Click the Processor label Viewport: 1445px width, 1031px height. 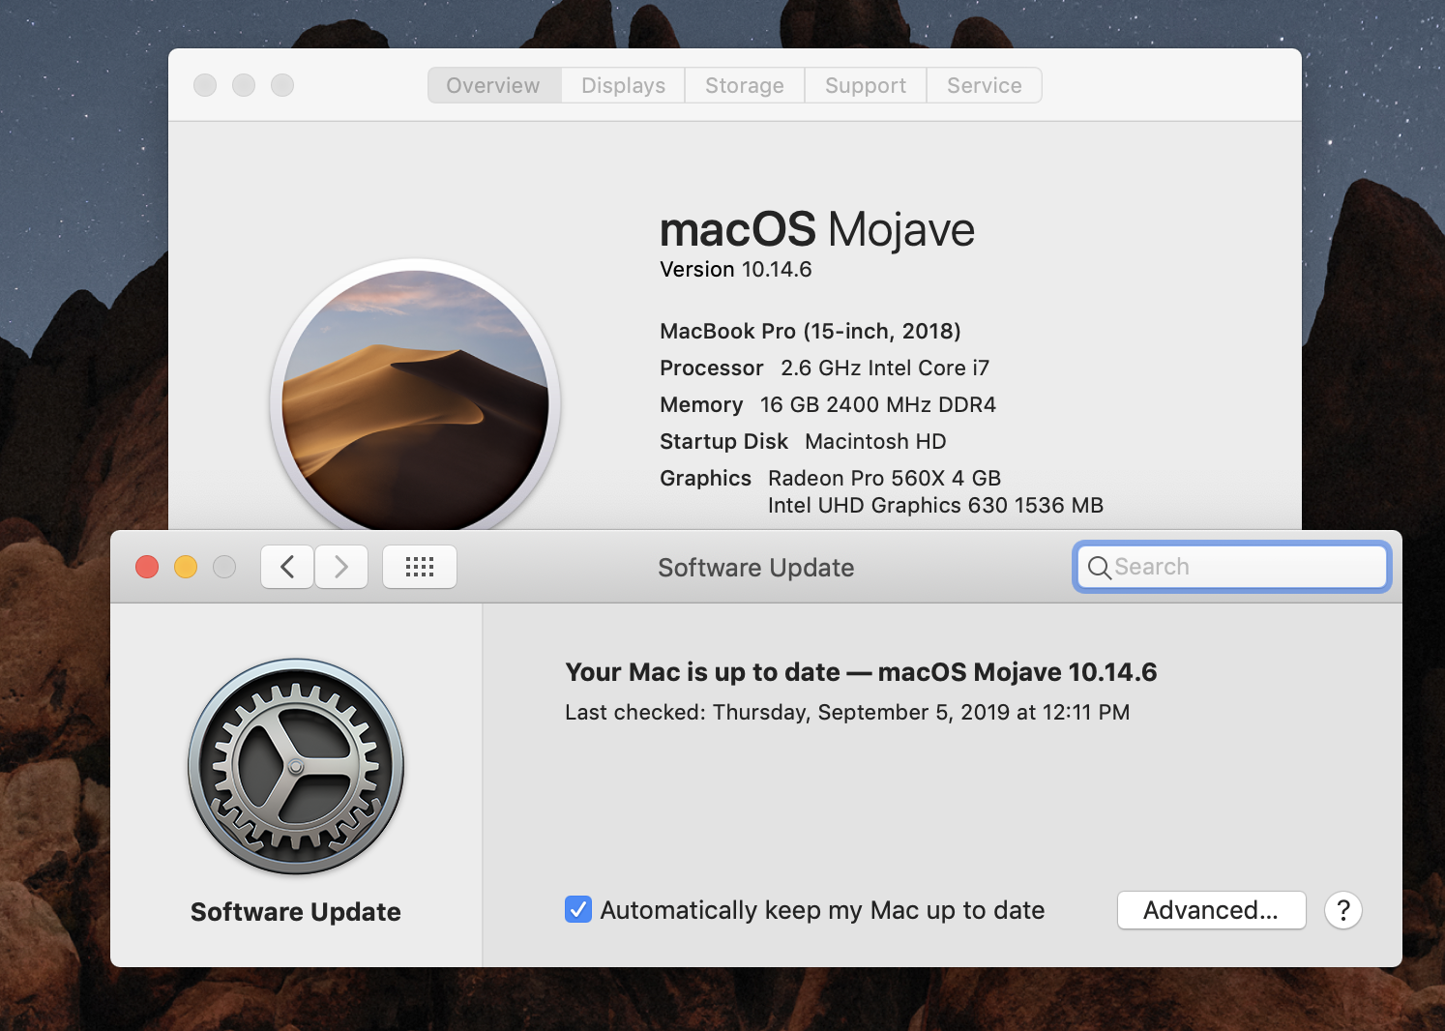[712, 368]
